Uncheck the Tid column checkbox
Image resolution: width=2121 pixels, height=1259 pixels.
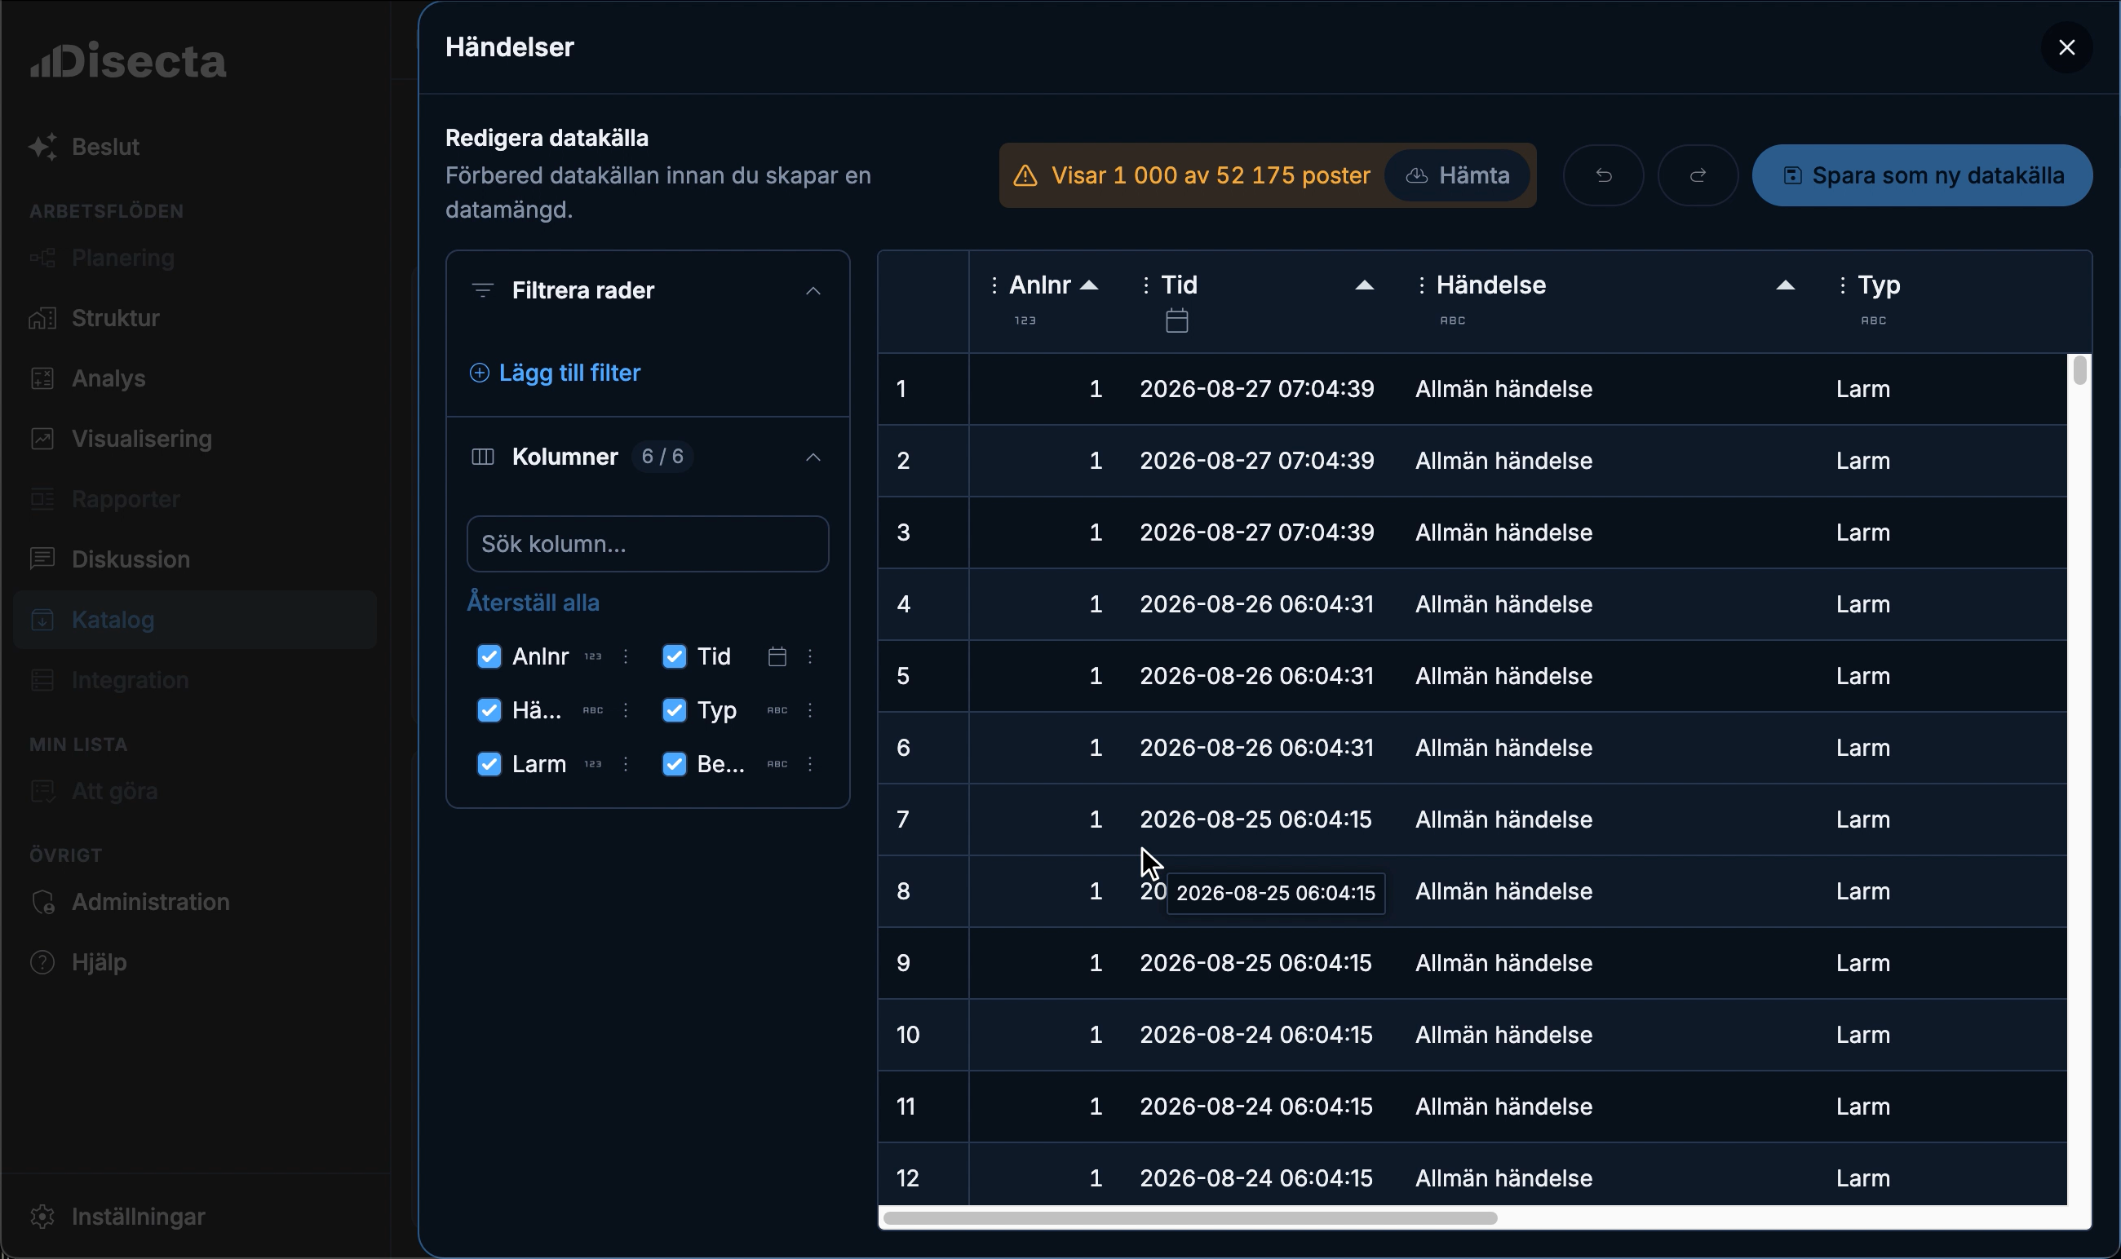coord(674,656)
